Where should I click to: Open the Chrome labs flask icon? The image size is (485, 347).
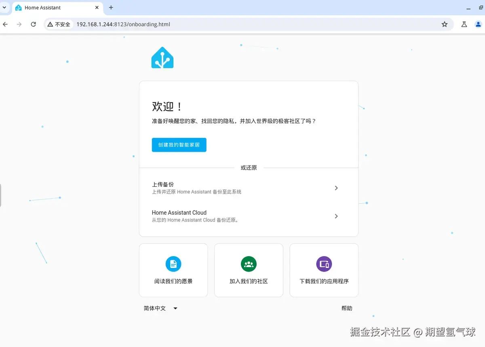(x=464, y=24)
